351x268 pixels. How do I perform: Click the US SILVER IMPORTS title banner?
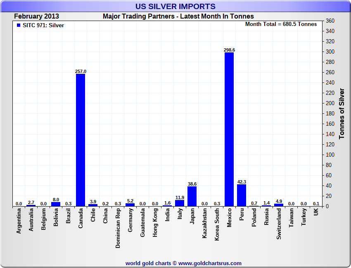175,6
